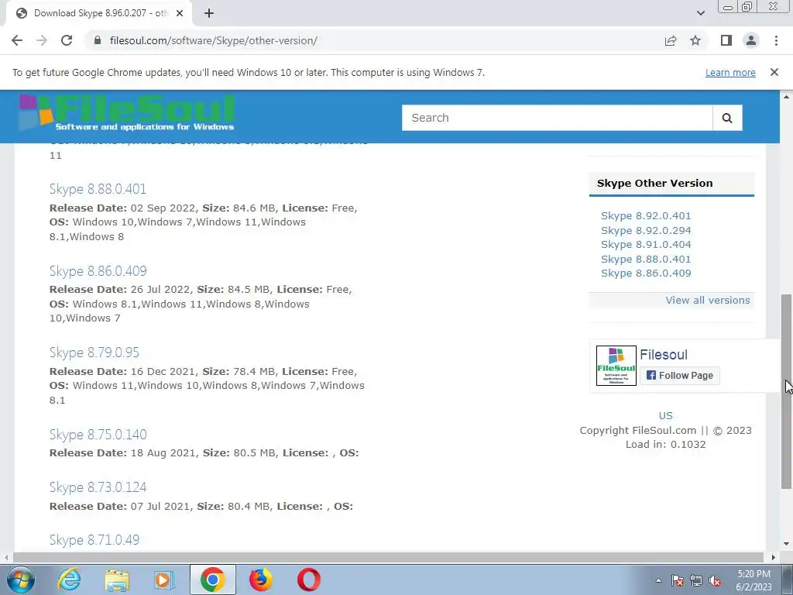Select sidebar Skype 8.91.0.404
The height and width of the screenshot is (595, 793).
click(x=646, y=244)
